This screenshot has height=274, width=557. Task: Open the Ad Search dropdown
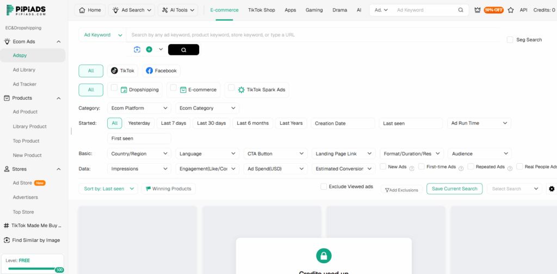(132, 10)
